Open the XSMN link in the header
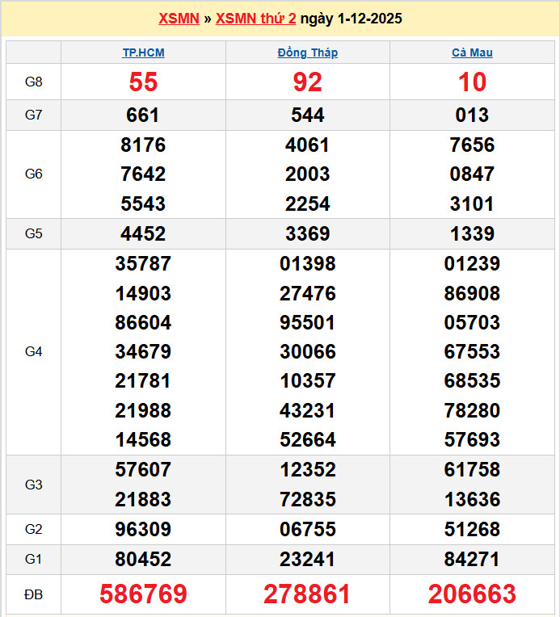This screenshot has height=617, width=560. tap(179, 19)
